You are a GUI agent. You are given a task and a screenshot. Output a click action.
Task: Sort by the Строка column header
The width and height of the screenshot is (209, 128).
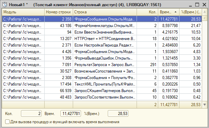[x=105, y=12]
